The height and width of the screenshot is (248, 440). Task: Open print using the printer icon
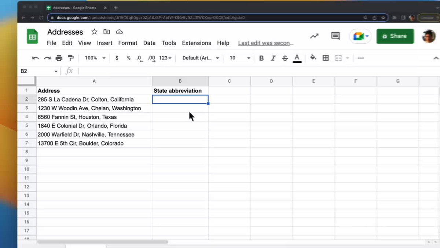pyautogui.click(x=59, y=58)
